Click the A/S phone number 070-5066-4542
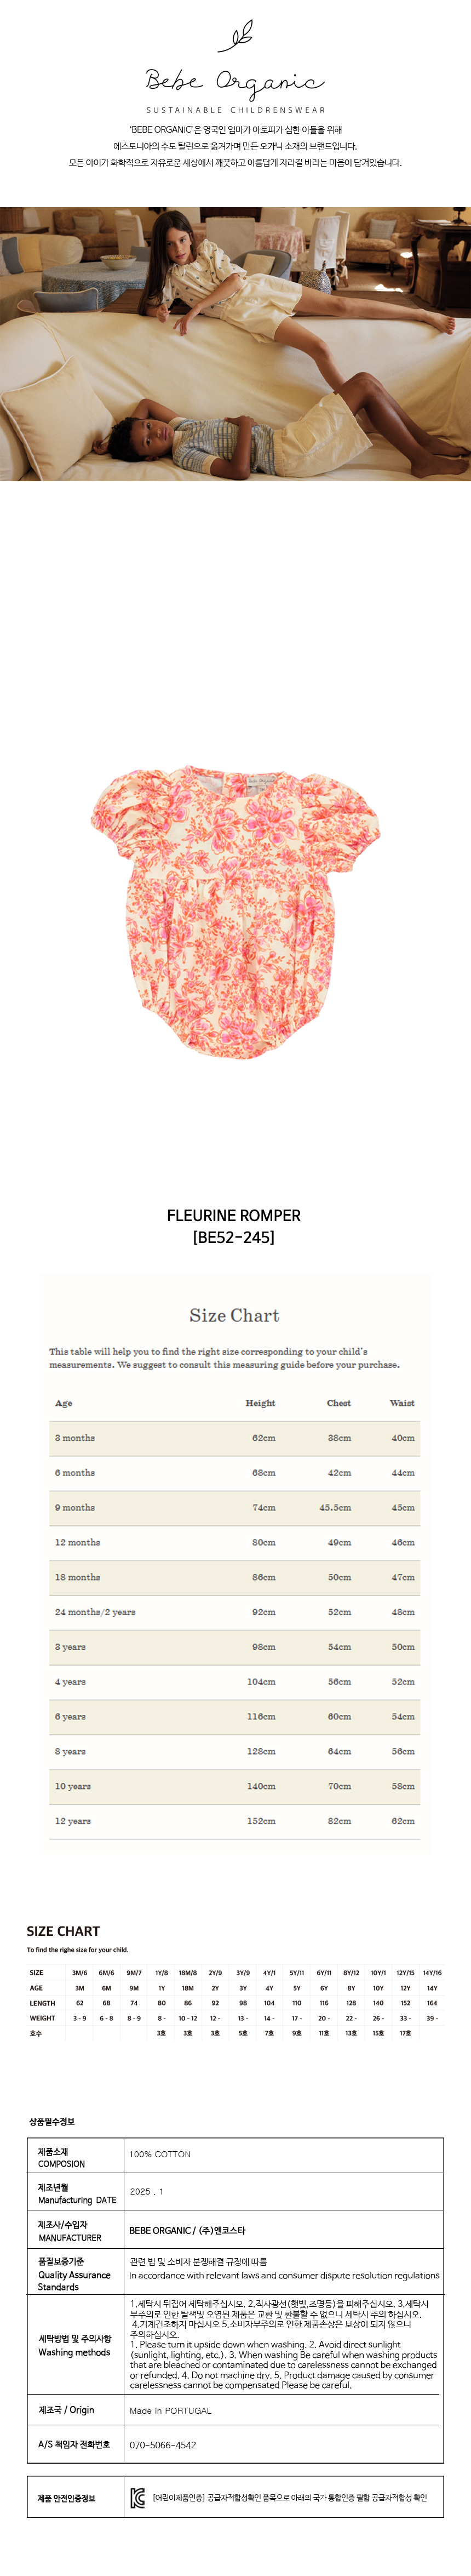 (163, 2444)
